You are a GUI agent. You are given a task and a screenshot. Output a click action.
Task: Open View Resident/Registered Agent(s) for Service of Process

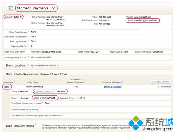click(37, 116)
